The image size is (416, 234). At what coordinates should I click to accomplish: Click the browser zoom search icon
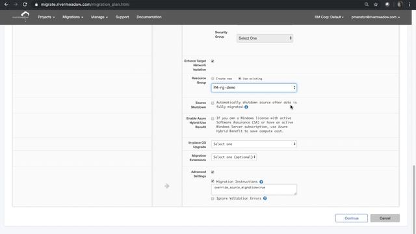[x=367, y=5]
